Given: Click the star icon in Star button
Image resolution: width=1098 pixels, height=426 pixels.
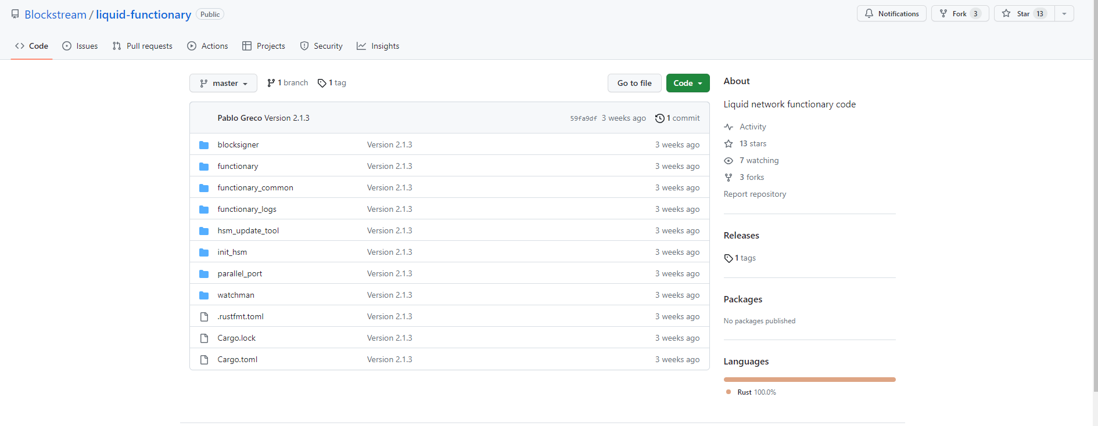Looking at the screenshot, I should (1006, 13).
